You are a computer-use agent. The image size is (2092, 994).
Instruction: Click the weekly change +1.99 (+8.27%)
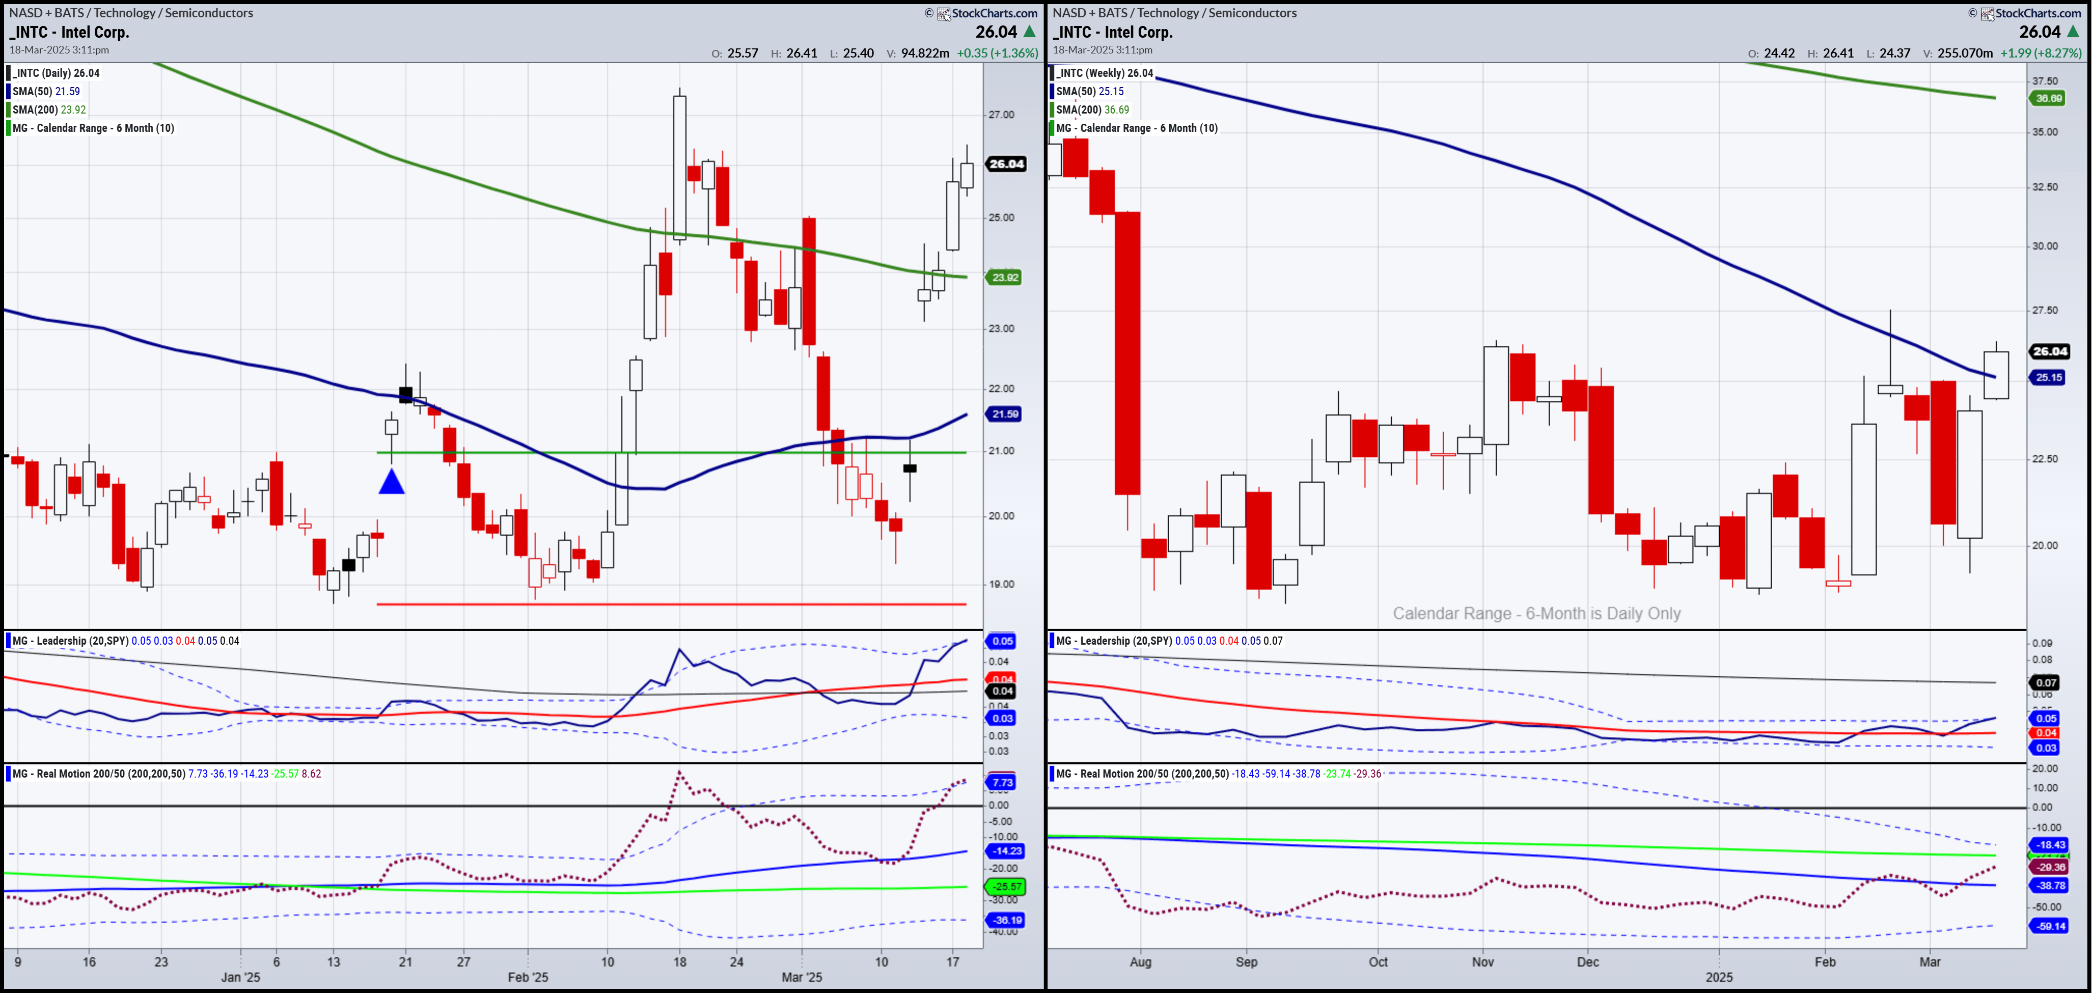point(2041,53)
